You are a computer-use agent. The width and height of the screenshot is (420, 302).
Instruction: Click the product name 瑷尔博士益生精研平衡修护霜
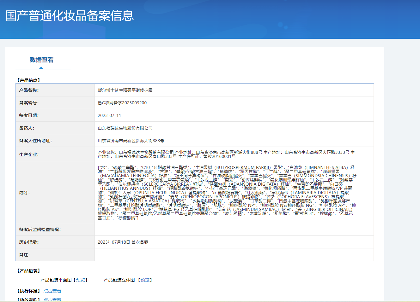(x=125, y=90)
